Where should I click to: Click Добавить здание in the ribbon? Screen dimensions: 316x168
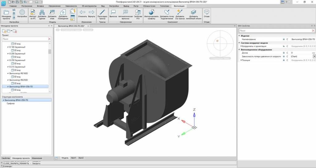pyautogui.click(x=42, y=14)
